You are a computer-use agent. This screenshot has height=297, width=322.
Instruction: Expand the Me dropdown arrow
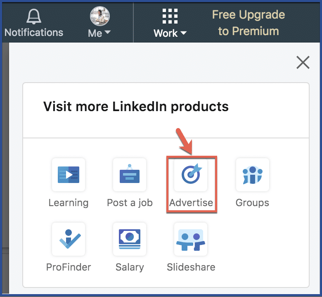click(x=107, y=32)
